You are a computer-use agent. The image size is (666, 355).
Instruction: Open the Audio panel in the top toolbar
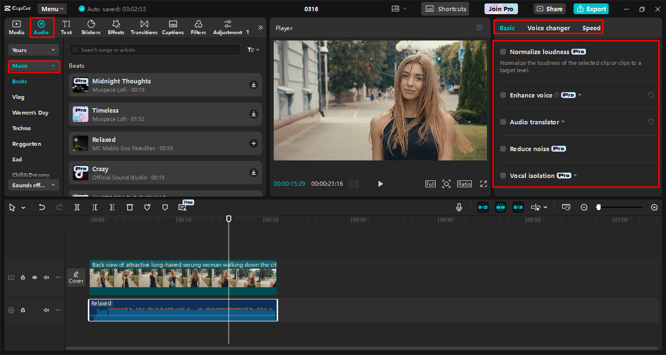coord(42,27)
